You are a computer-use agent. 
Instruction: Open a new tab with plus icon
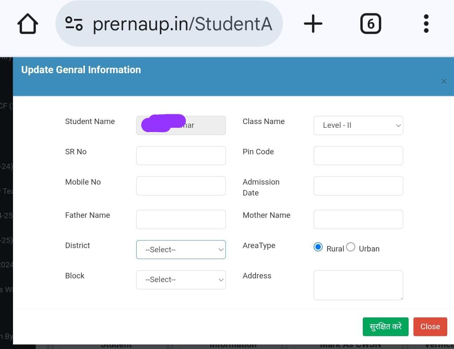pos(313,24)
